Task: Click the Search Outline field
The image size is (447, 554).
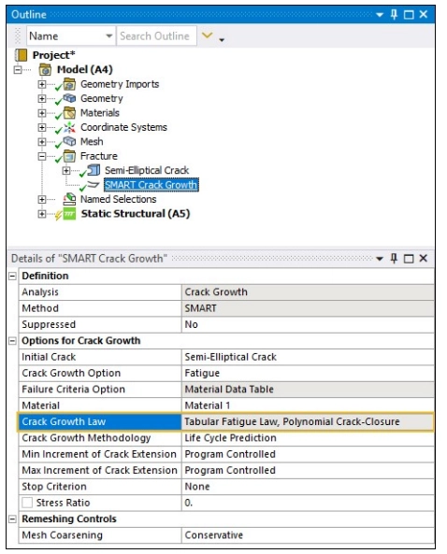Action: tap(157, 36)
